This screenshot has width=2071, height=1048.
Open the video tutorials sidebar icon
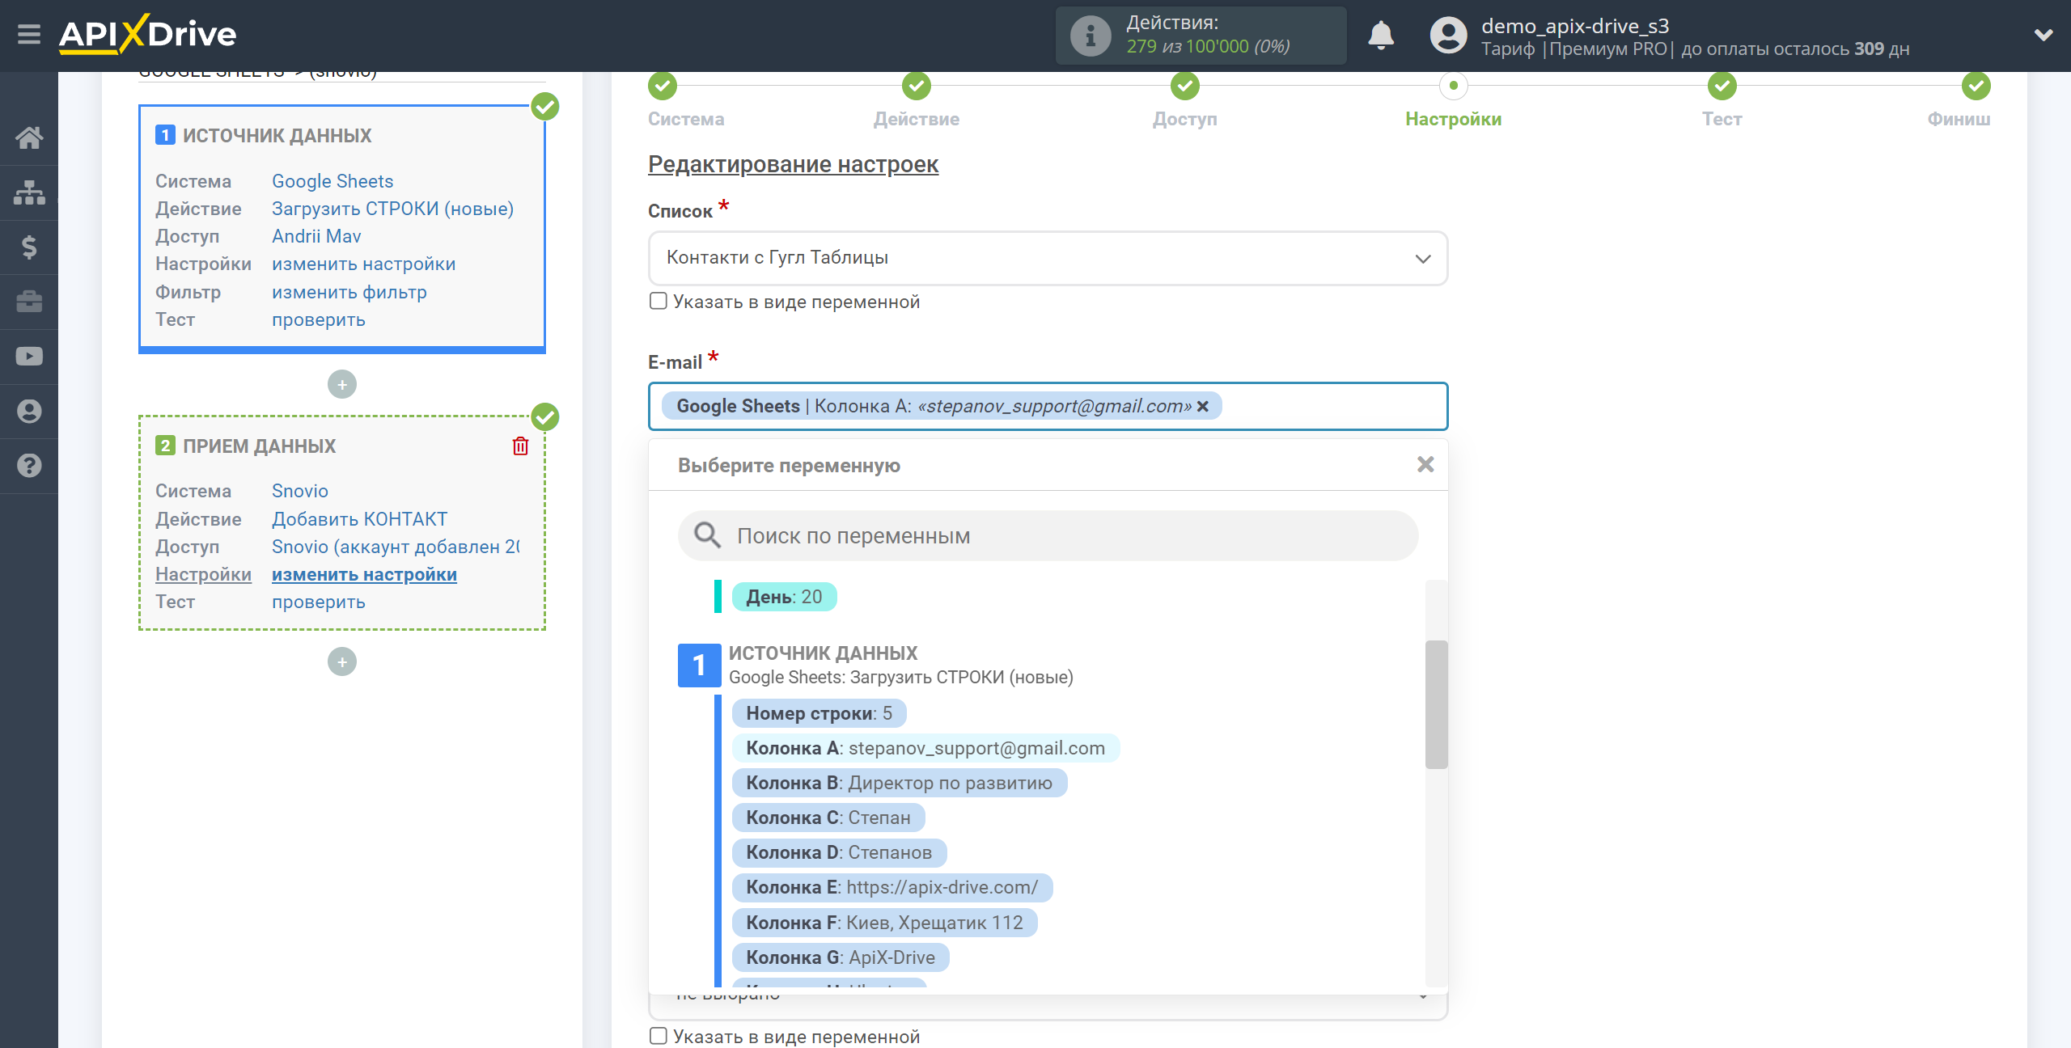pyautogui.click(x=29, y=357)
